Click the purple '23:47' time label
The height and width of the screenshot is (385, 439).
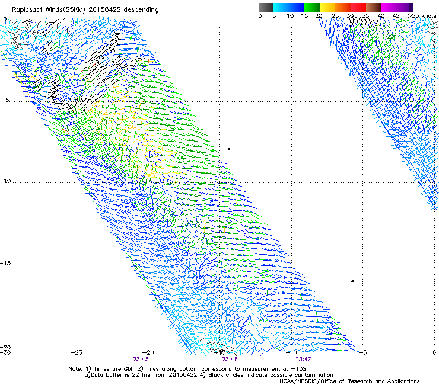point(303,360)
